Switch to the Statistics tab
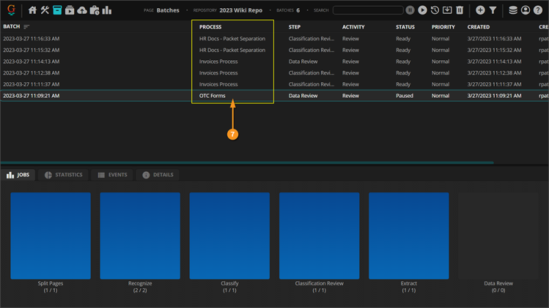 pyautogui.click(x=63, y=175)
